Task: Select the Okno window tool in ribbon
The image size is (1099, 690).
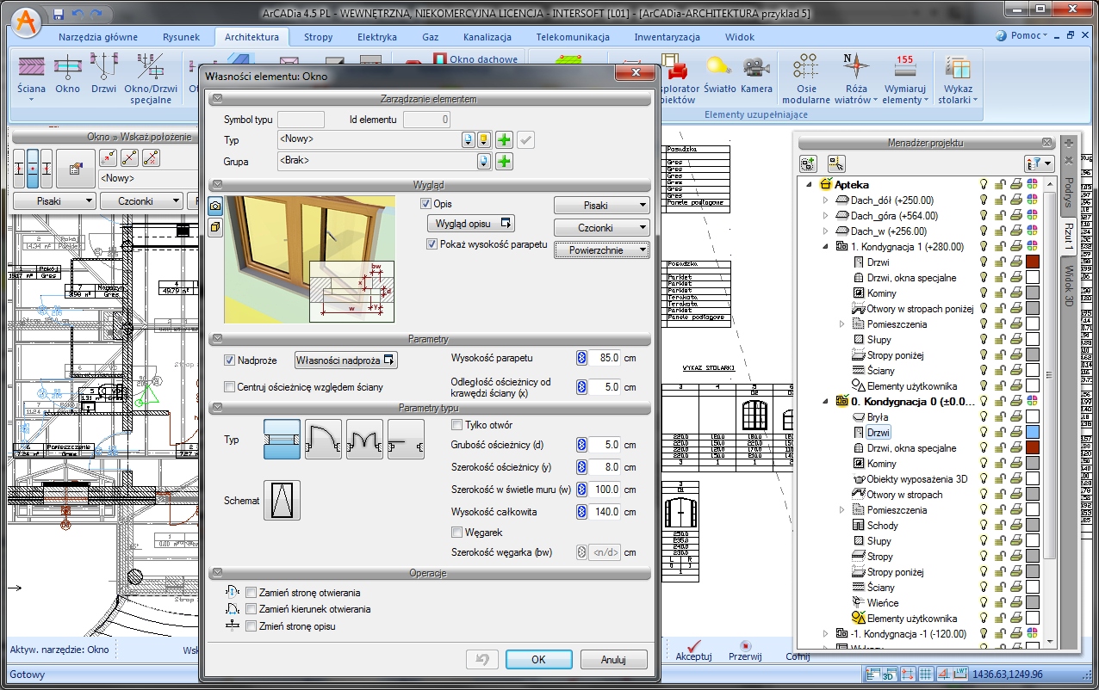Action: (67, 75)
